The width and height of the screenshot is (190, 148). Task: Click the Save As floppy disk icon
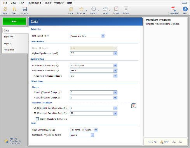(x=24, y=9)
